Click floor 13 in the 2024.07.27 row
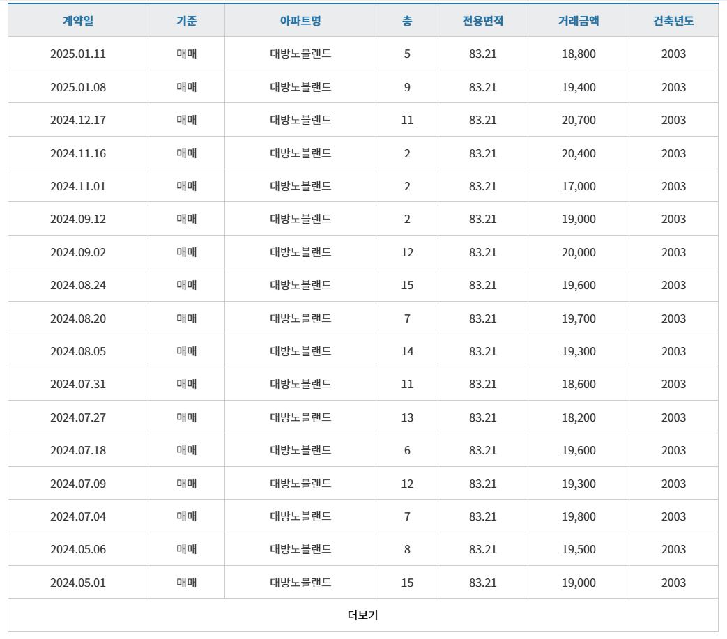Viewport: 727px width, 639px height. 407,417
